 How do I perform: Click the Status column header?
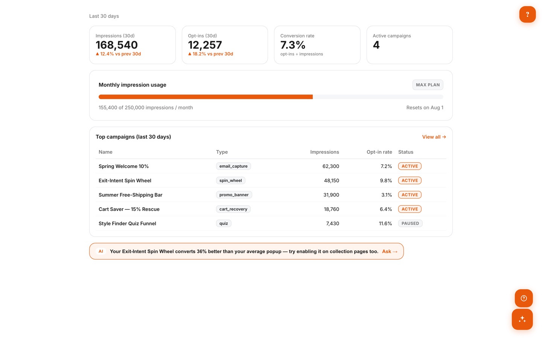[406, 152]
